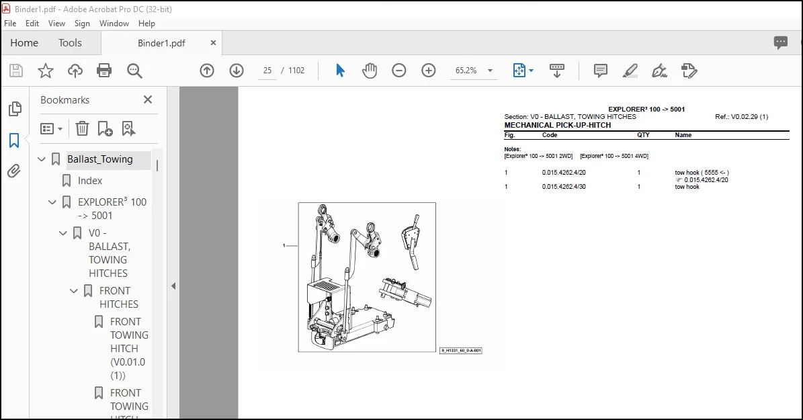Collapse the Ballast_Towing bookmark
803x420 pixels.
coord(42,159)
